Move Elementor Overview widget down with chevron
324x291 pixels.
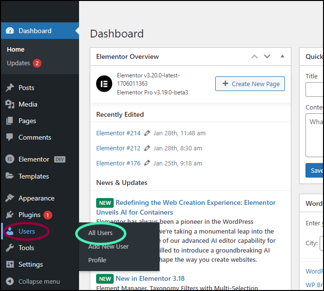pyautogui.click(x=267, y=56)
